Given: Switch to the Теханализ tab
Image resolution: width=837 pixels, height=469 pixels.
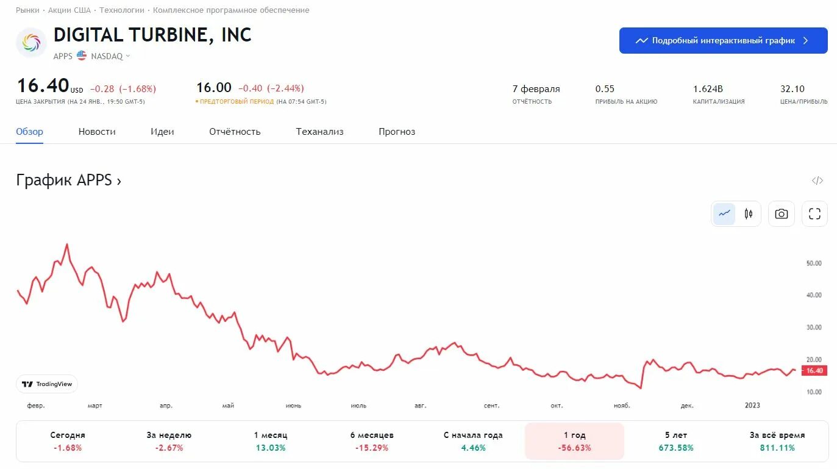Looking at the screenshot, I should (319, 132).
